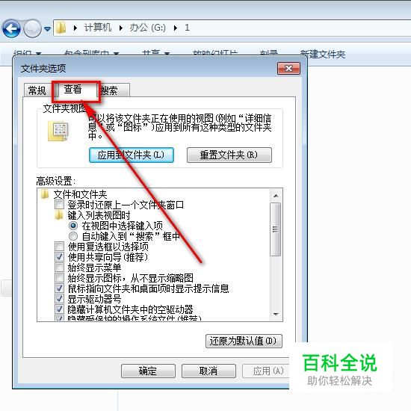Expand the arrow after 办公 (G:) in path
The height and width of the screenshot is (411, 411).
pos(176,28)
